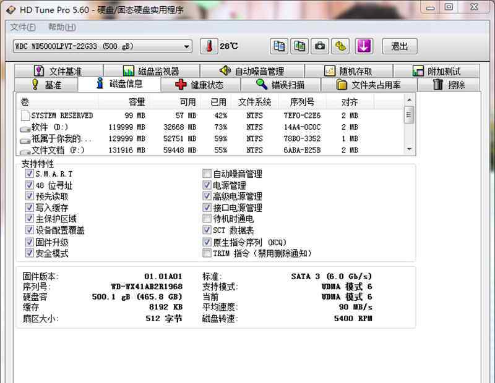Click the HD Tune Pro title bar icon
The height and width of the screenshot is (383, 495).
(11, 10)
